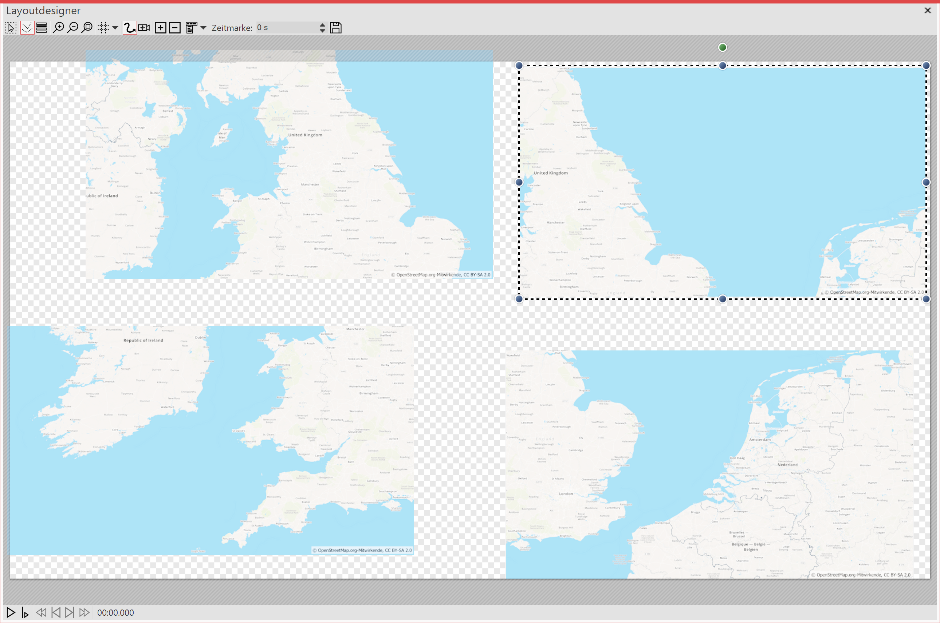
Task: Increase Zeitmarke using the stepper arrows
Action: [x=322, y=25]
